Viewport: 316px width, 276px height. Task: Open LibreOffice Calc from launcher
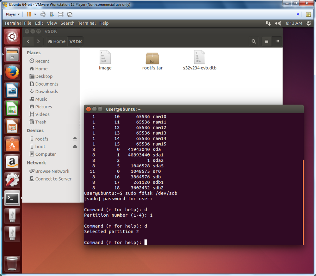pyautogui.click(x=12, y=108)
